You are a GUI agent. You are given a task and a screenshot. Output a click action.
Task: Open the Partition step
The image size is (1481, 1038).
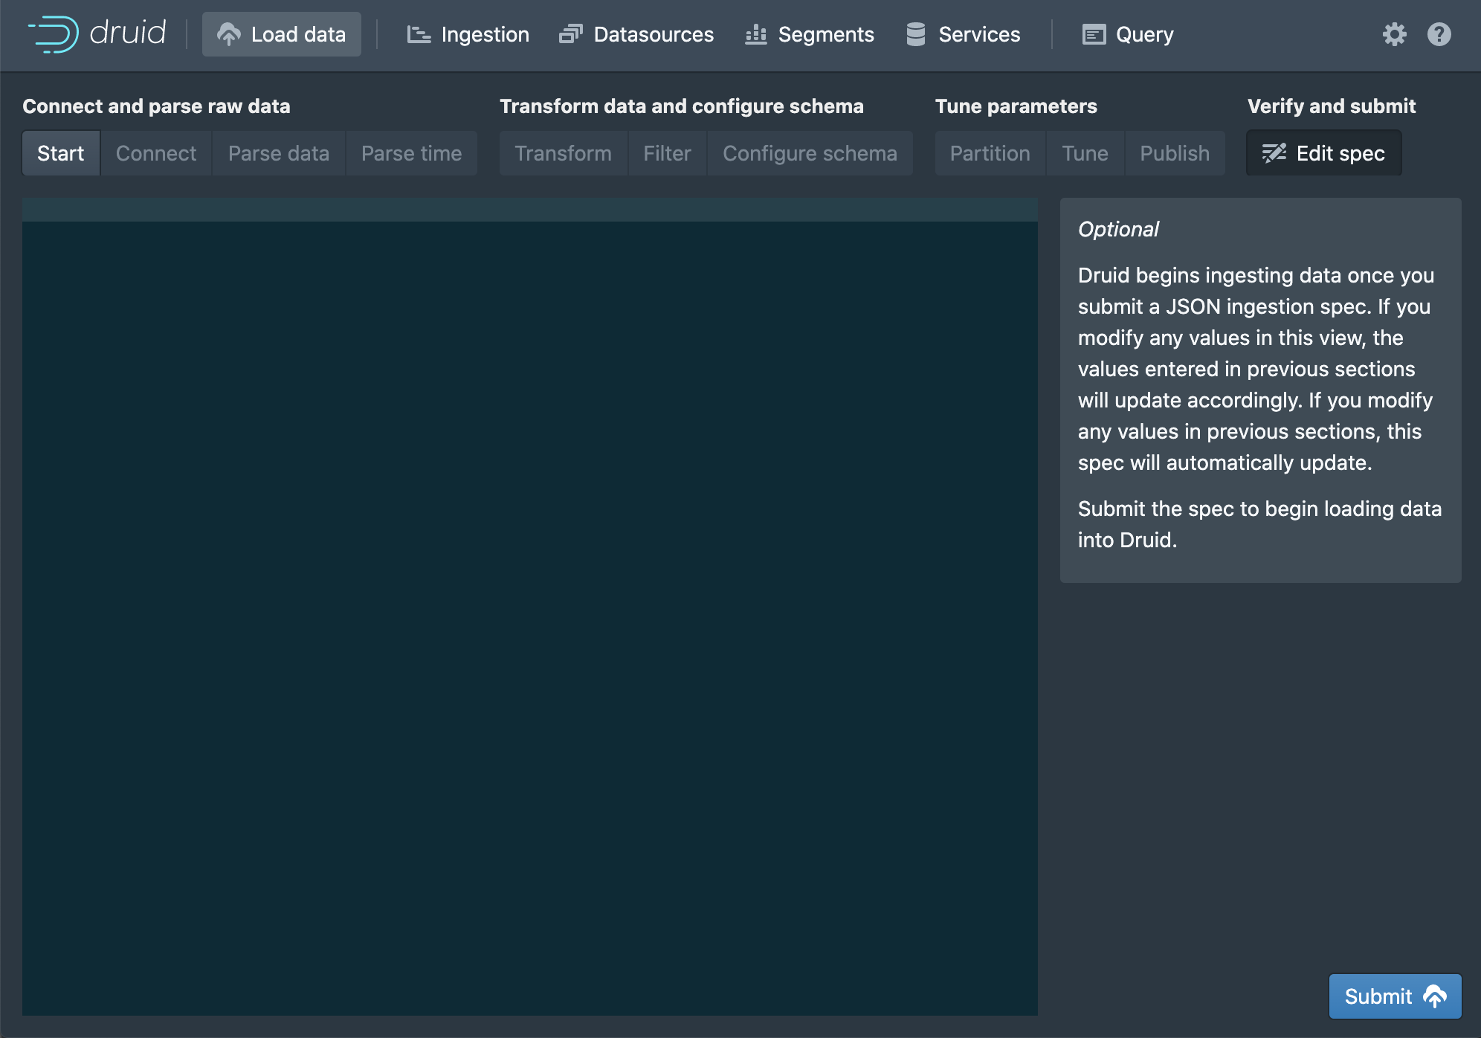[x=990, y=153]
